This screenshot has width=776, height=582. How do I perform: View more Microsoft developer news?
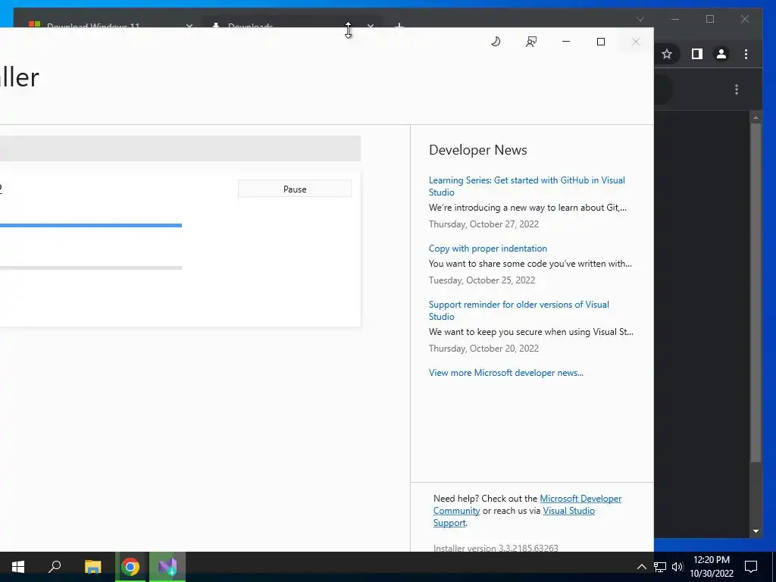(505, 373)
